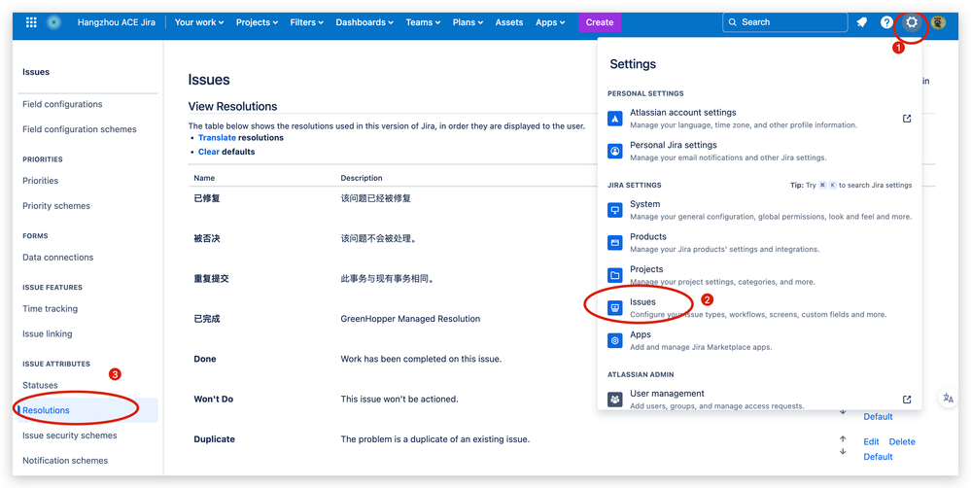Open System in Jira settings menu

759,210
